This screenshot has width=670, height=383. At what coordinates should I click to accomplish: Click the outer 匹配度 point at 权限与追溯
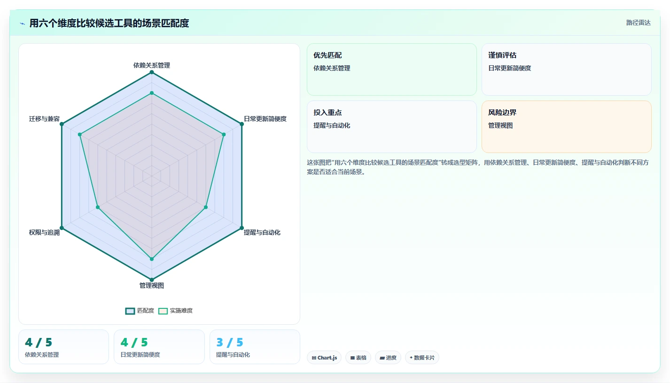(x=62, y=228)
